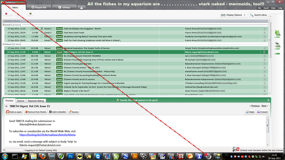Click Good badge on Articles - Sep 16 row

tap(59, 67)
